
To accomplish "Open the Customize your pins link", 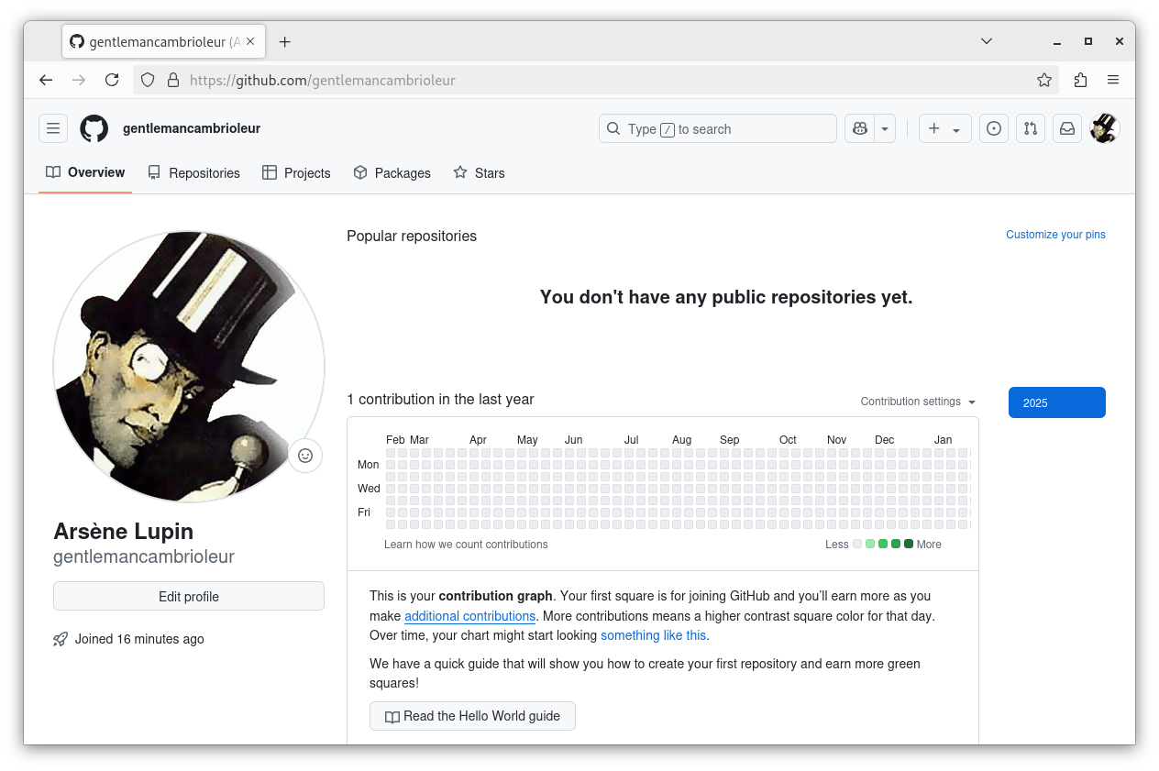I will (x=1055, y=235).
